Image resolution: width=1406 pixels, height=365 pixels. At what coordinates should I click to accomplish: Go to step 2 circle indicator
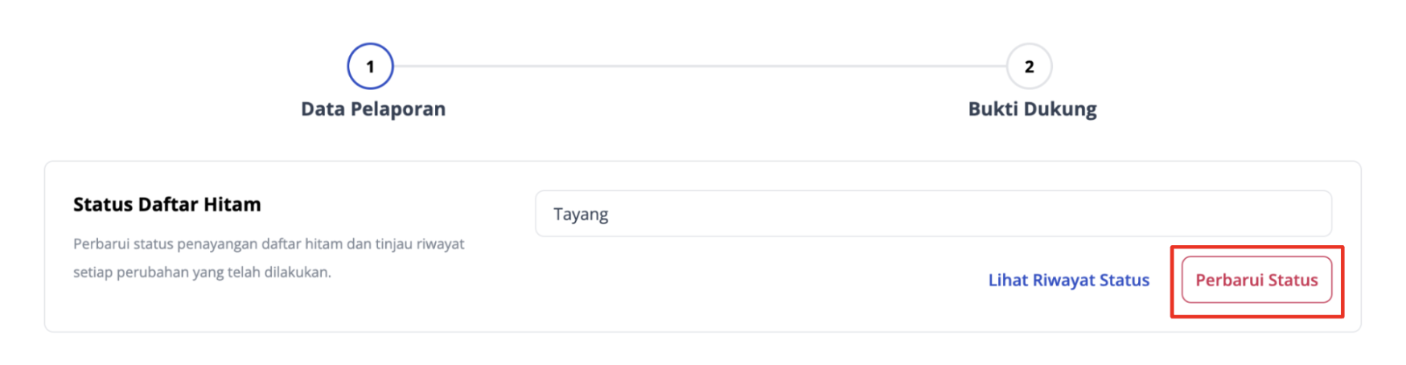(1029, 66)
